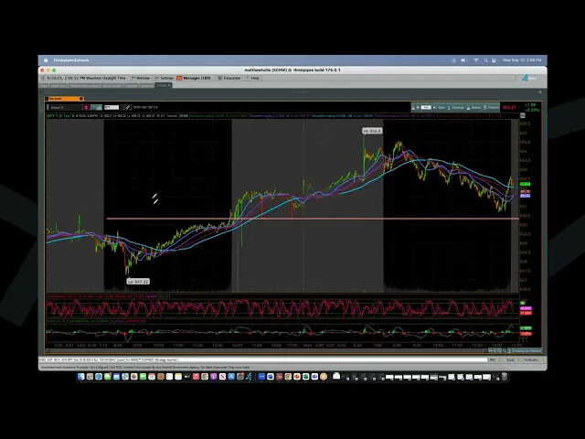
Task: Open the Patterns button
Action: coord(492,108)
